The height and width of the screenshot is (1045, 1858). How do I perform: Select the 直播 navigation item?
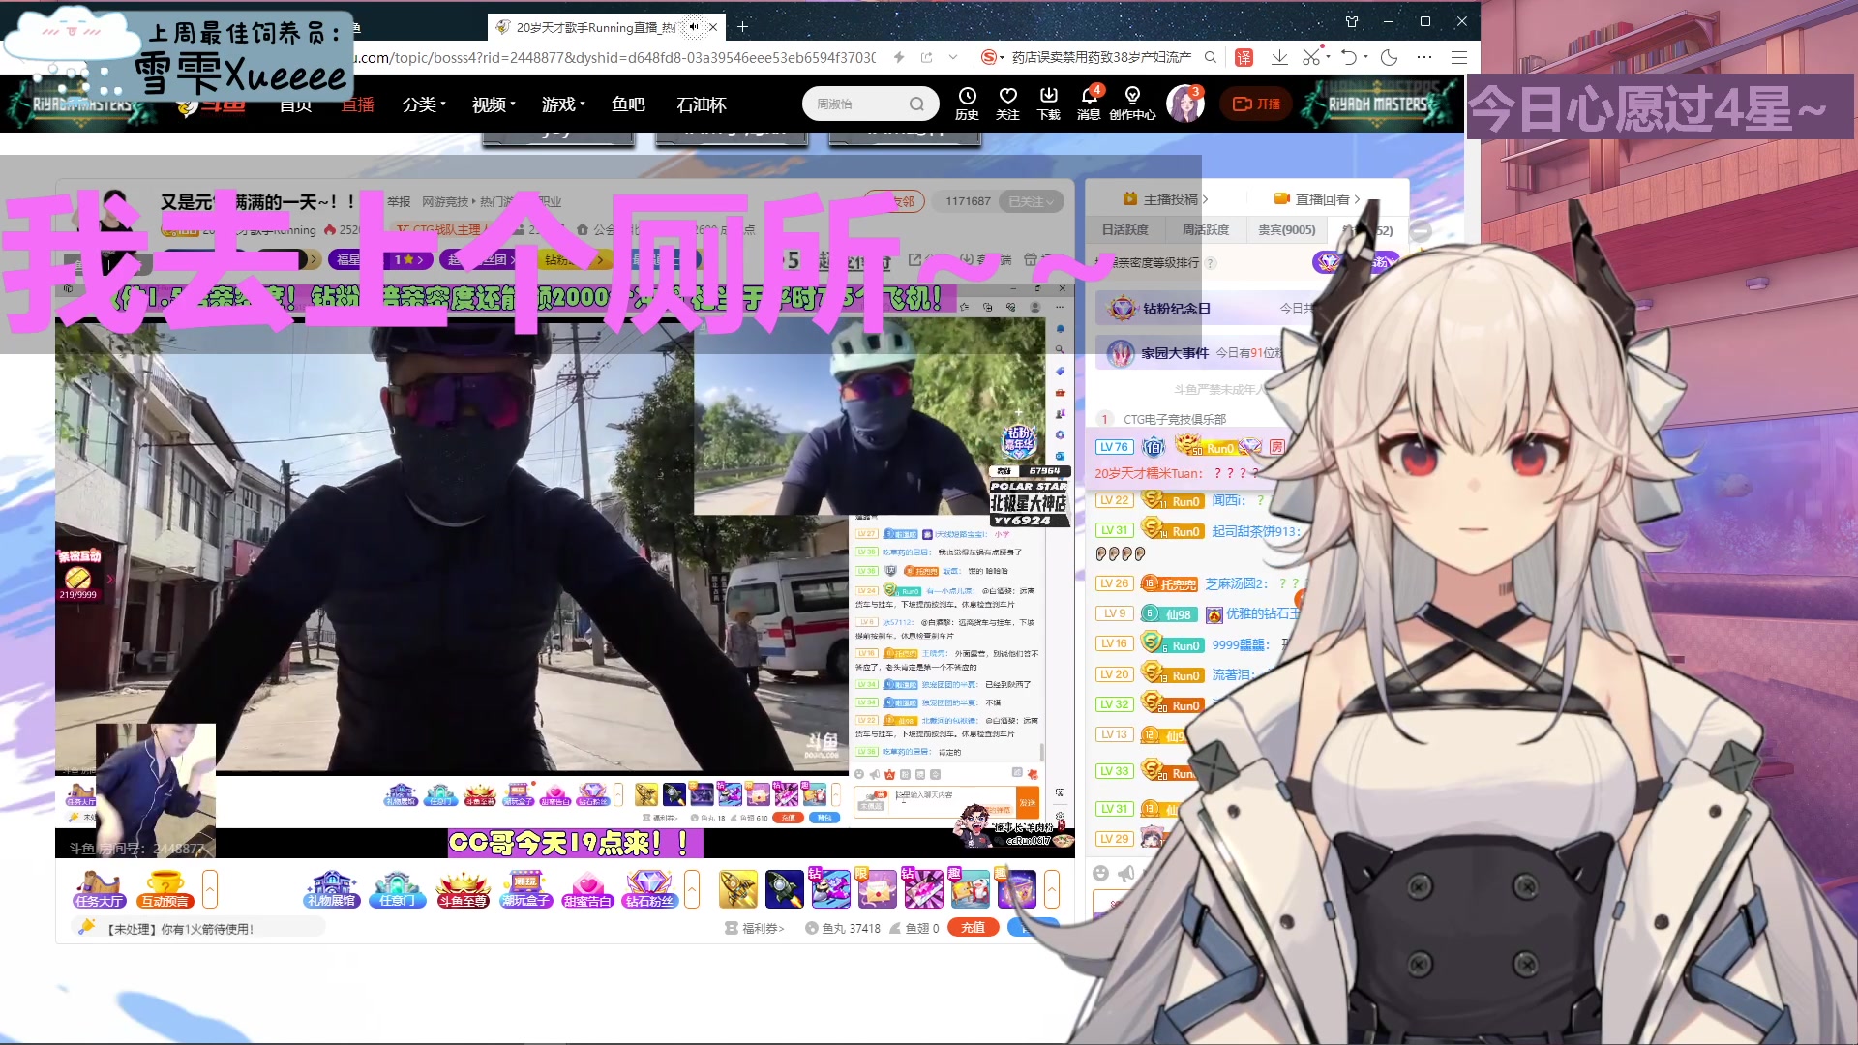pyautogui.click(x=357, y=104)
